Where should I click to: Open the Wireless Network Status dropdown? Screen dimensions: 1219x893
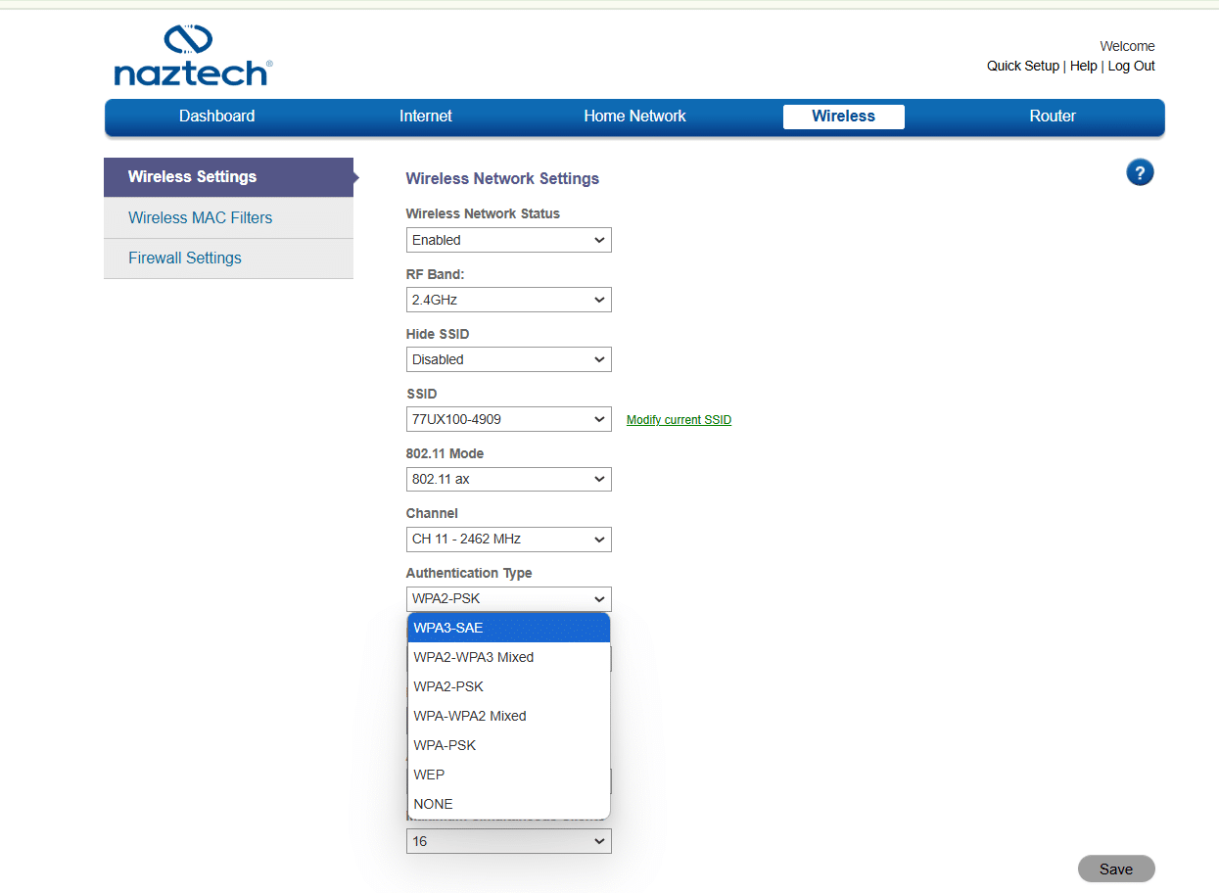(x=508, y=240)
